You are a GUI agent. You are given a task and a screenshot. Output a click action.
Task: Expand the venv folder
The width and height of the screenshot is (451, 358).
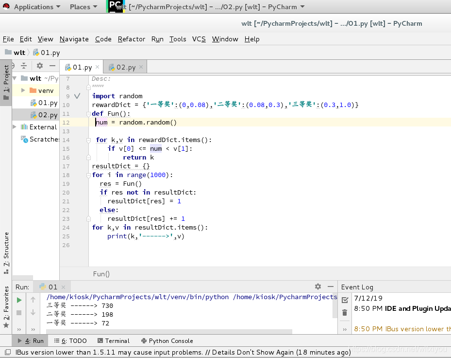pos(23,90)
